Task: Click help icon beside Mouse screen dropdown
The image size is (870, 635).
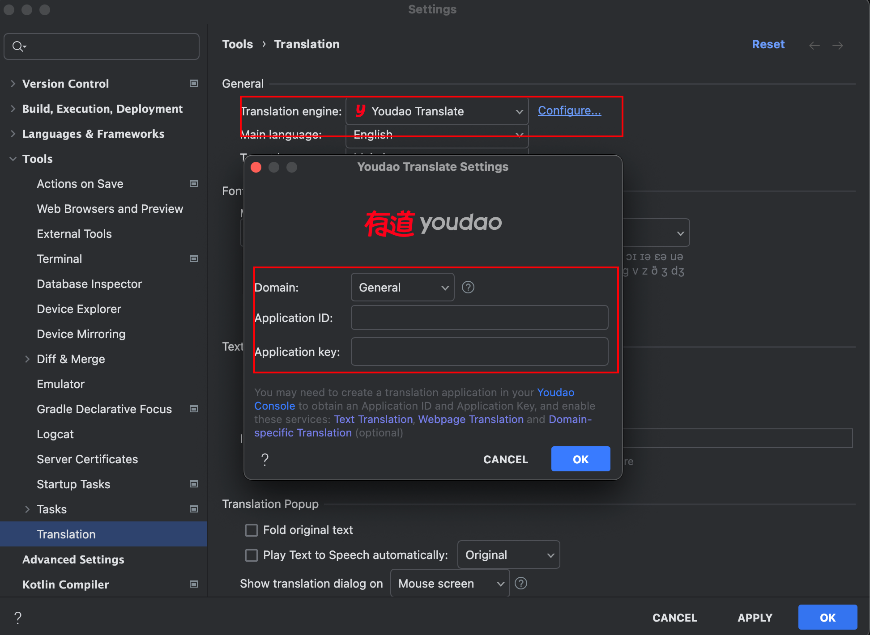Action: pyautogui.click(x=520, y=583)
